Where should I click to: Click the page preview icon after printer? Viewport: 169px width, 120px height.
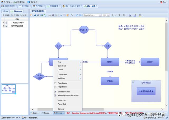pyautogui.click(x=56, y=15)
